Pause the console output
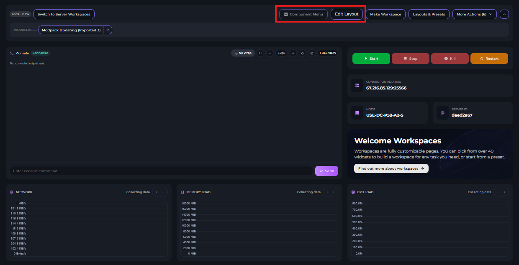This screenshot has width=519, height=265. [x=260, y=53]
